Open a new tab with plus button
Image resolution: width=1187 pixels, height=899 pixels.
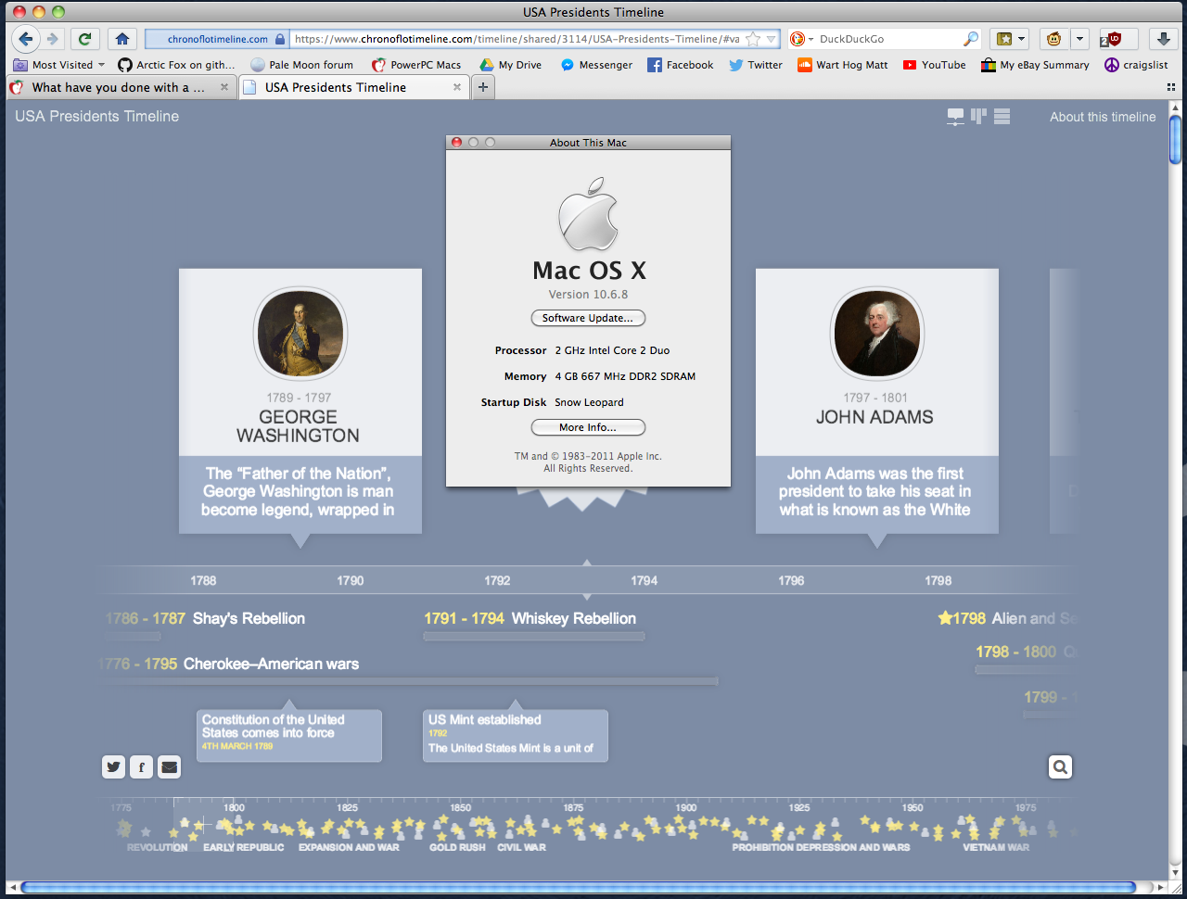[483, 87]
